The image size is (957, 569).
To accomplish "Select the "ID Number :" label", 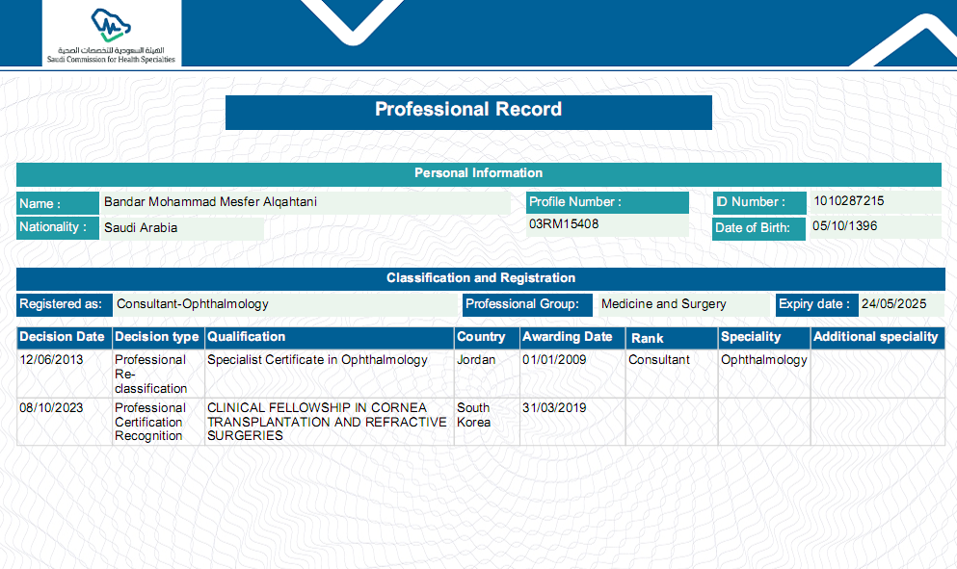I will point(759,202).
